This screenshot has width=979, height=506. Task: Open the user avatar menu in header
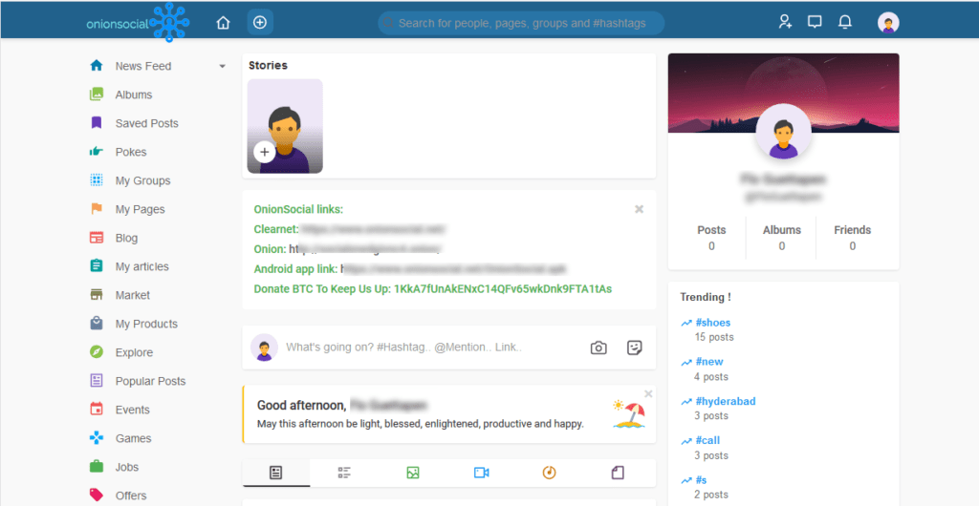pos(888,23)
